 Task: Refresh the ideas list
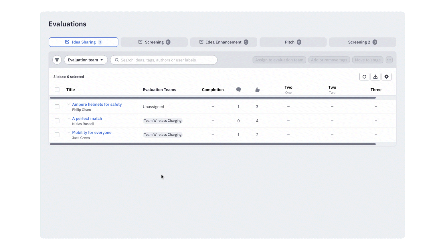coord(364,77)
